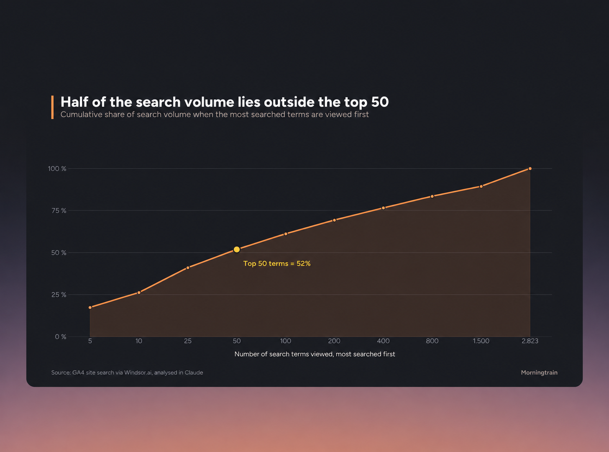This screenshot has width=609, height=452.
Task: Click the highlighted yellow Top 50 data point
Action: click(x=237, y=249)
